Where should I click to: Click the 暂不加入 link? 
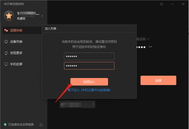click(x=89, y=90)
